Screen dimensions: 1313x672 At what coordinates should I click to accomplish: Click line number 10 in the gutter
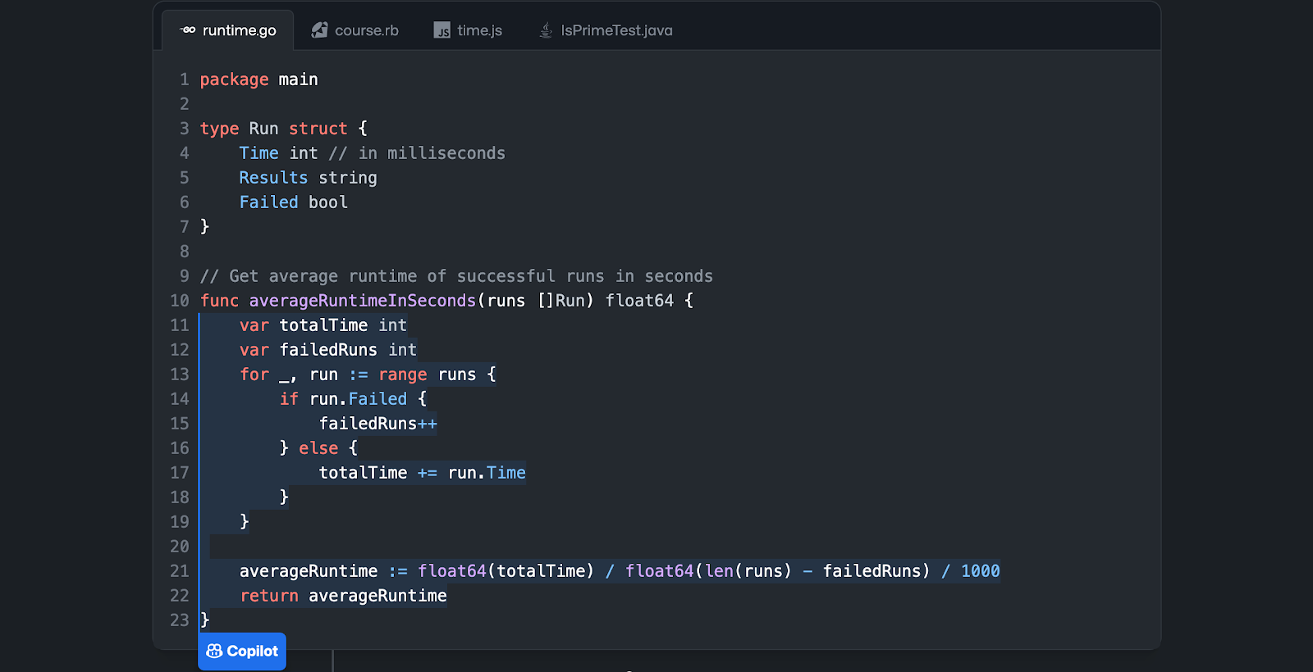click(x=180, y=301)
